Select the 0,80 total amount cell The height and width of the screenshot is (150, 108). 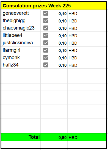point(59,137)
